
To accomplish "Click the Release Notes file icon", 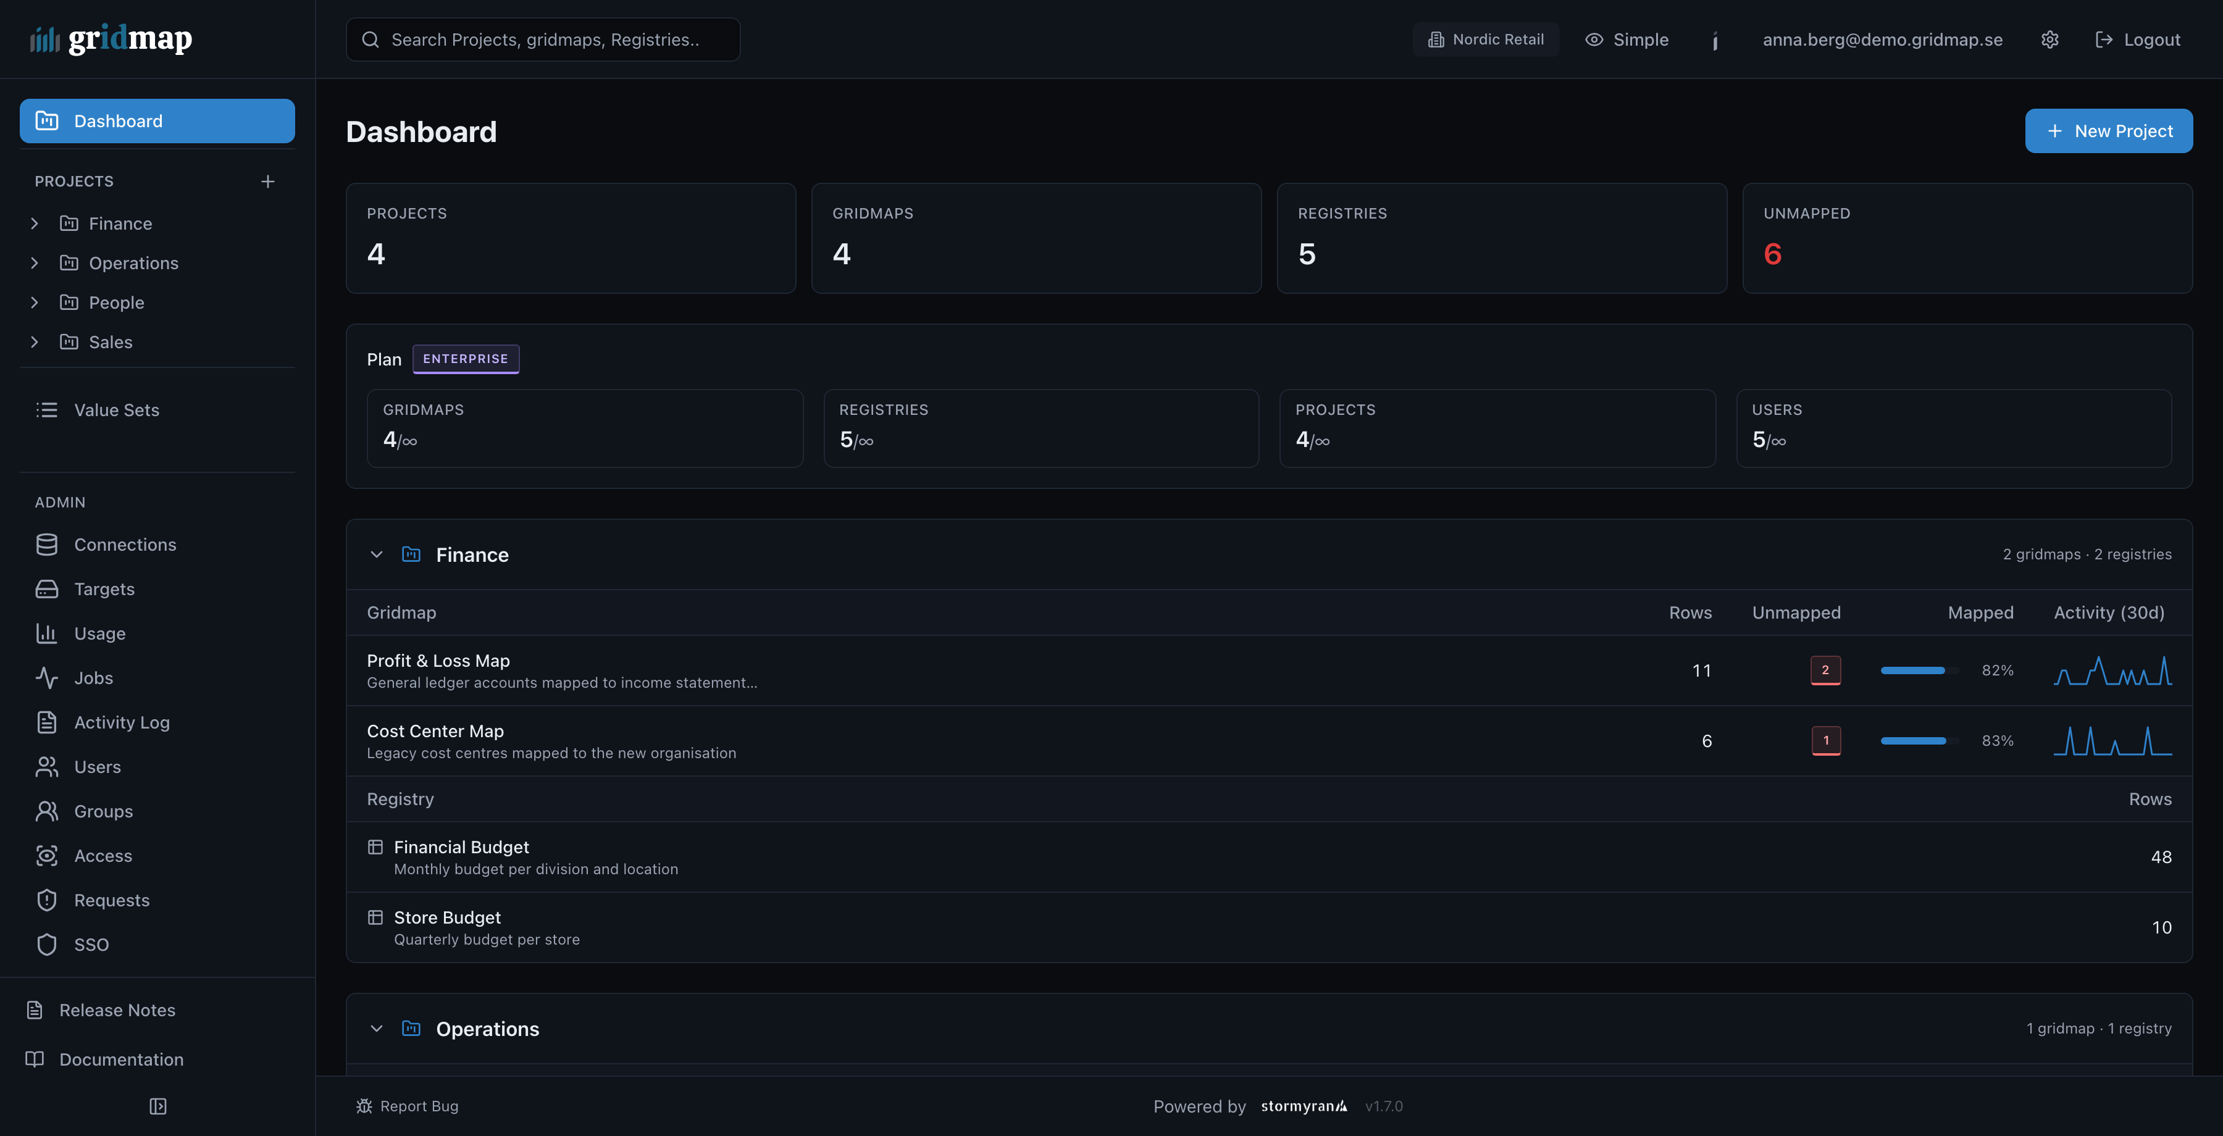I will [35, 1010].
